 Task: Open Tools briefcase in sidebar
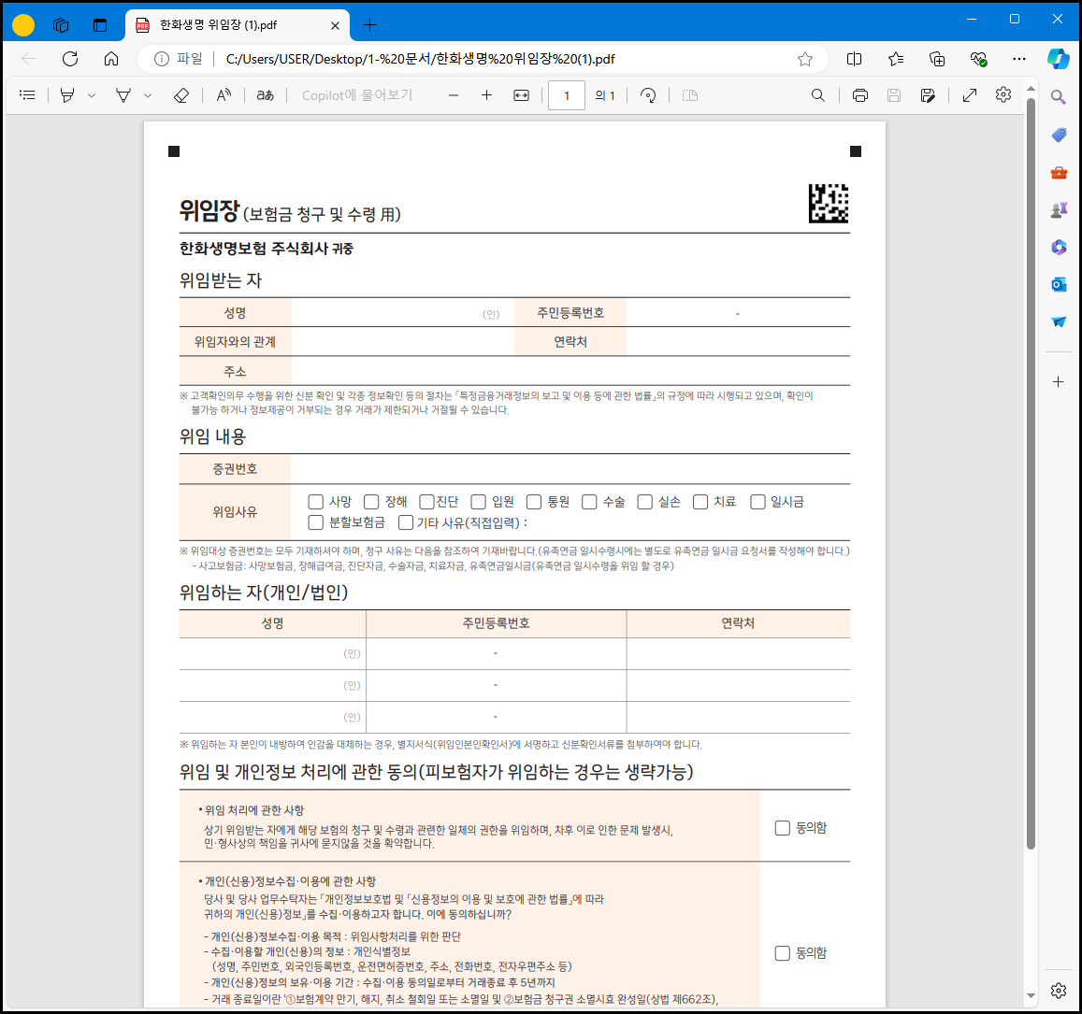pos(1059,173)
